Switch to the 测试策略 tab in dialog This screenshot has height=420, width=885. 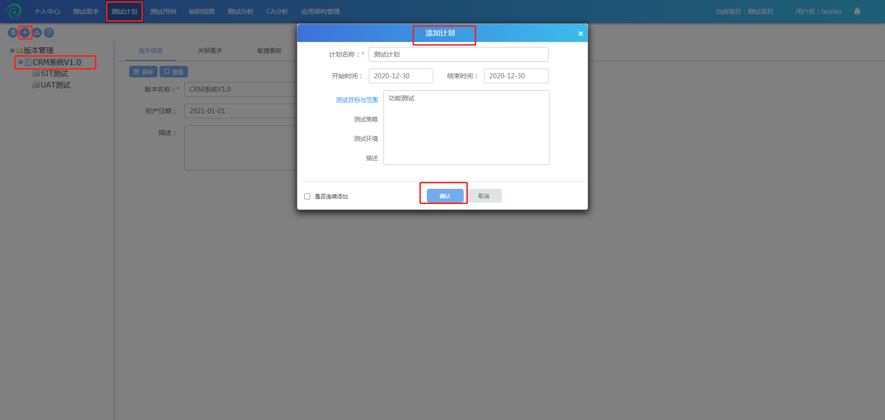coord(366,119)
